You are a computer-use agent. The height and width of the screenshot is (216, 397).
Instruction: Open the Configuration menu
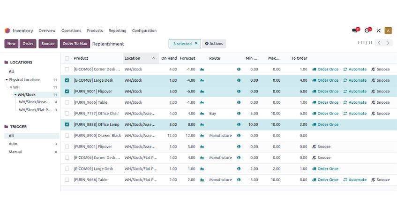point(144,31)
